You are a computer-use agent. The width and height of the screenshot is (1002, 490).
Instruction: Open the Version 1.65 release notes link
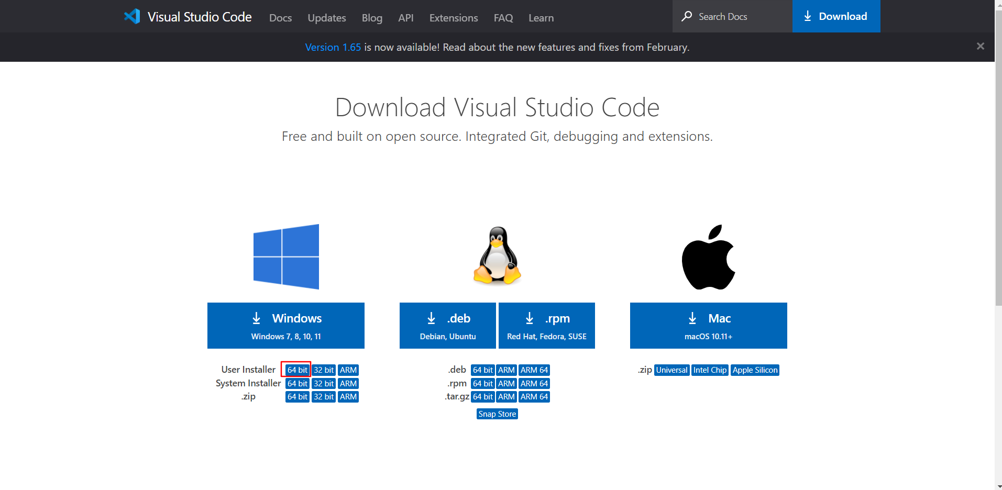pos(333,47)
